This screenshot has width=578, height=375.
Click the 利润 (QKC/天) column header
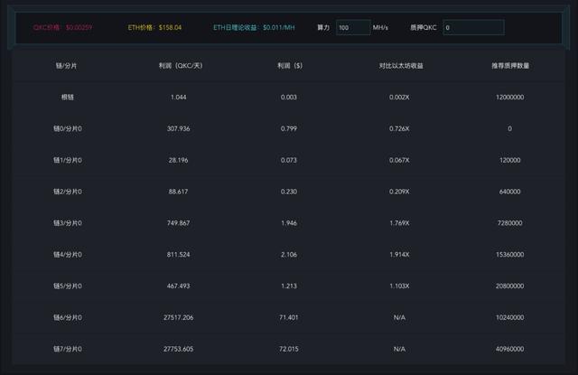click(x=181, y=66)
